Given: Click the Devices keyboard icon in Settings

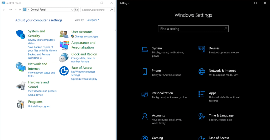Looking at the screenshot, I should coord(202,49).
